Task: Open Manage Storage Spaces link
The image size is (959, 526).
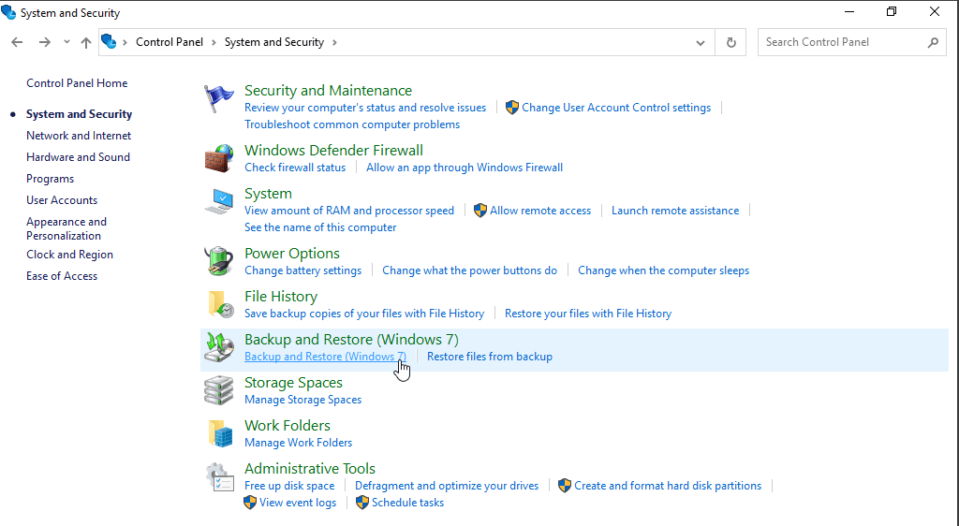Action: click(x=302, y=400)
